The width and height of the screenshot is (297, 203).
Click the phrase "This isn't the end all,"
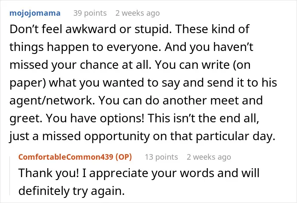coord(203,118)
